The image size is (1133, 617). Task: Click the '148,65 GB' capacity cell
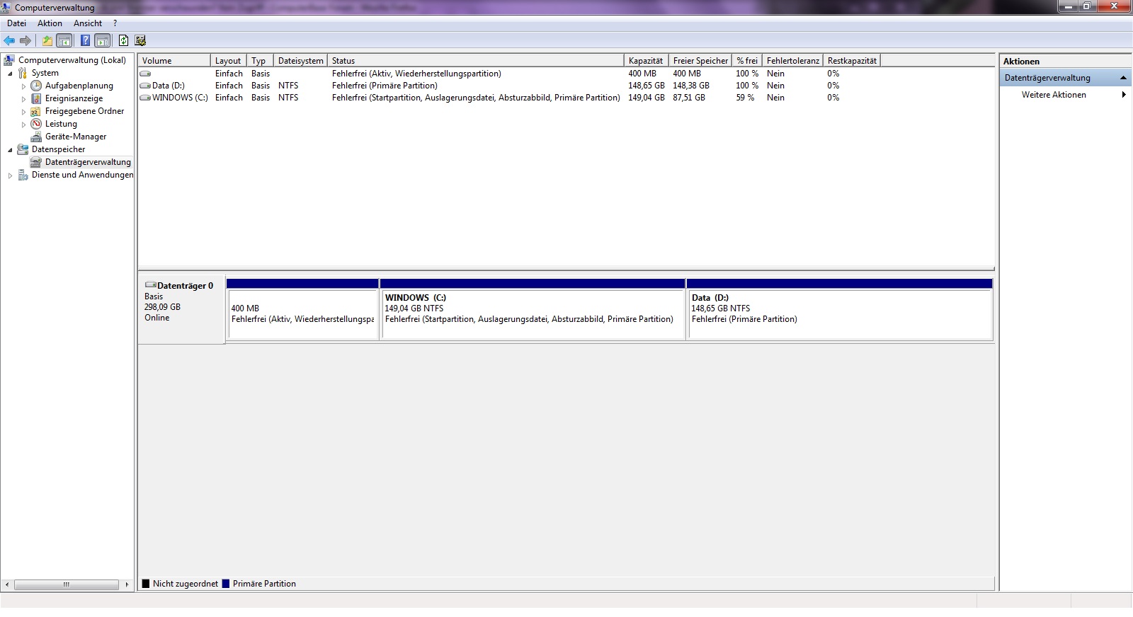click(x=647, y=86)
